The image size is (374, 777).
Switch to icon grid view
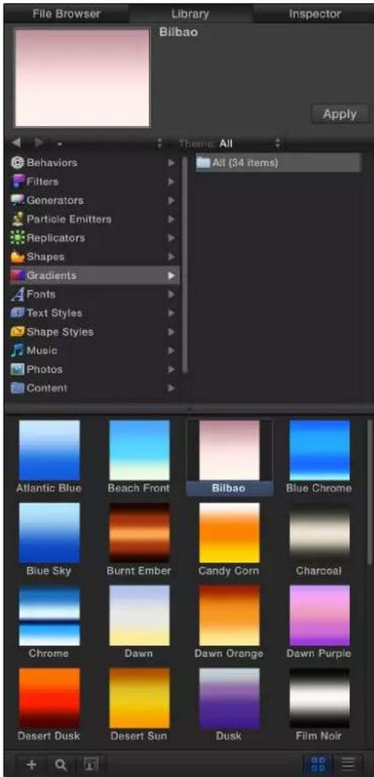pos(317,765)
